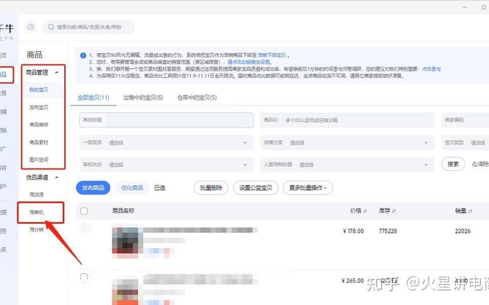Click the price value ¥178.00
Image resolution: width=489 pixels, height=305 pixels.
(353, 231)
